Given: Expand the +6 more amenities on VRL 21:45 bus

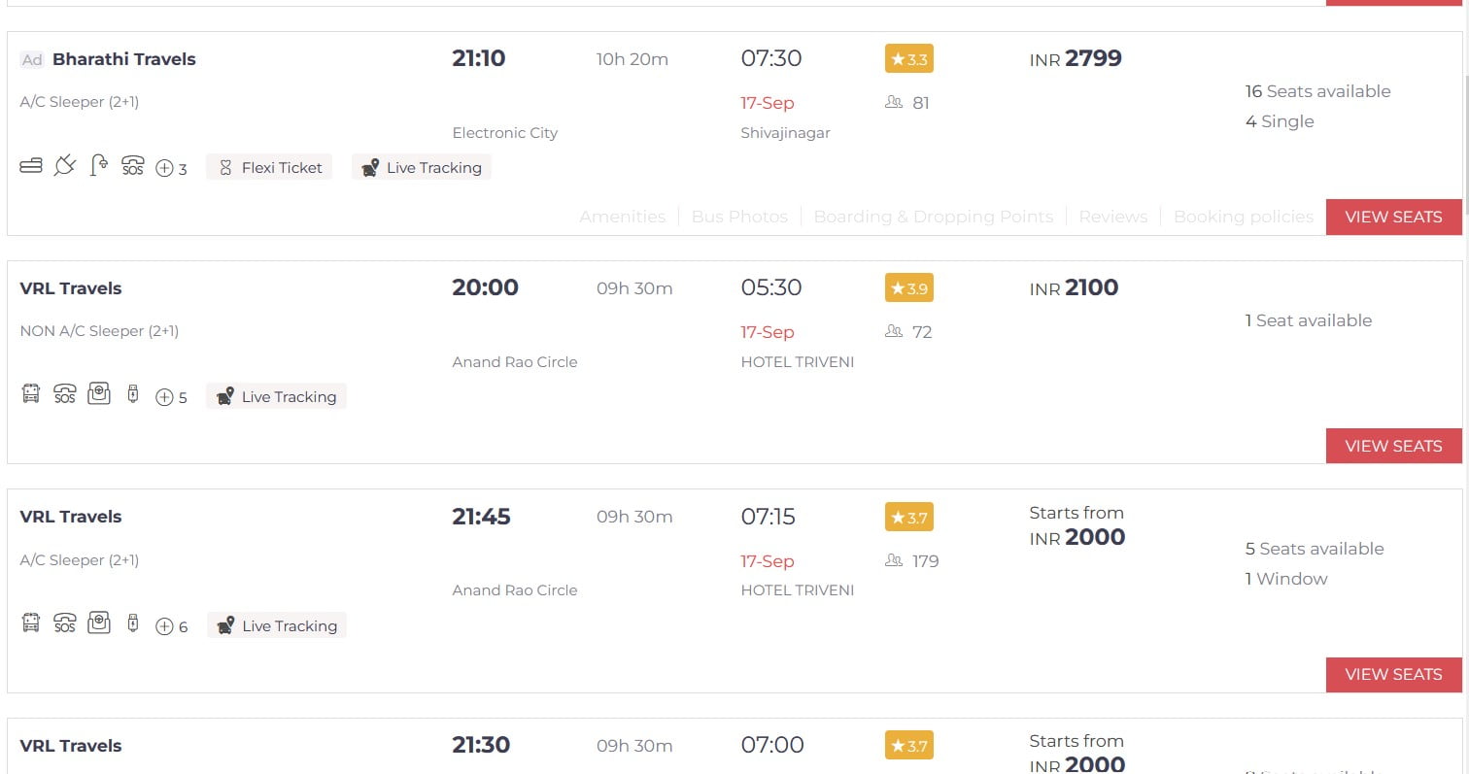Looking at the screenshot, I should point(172,626).
